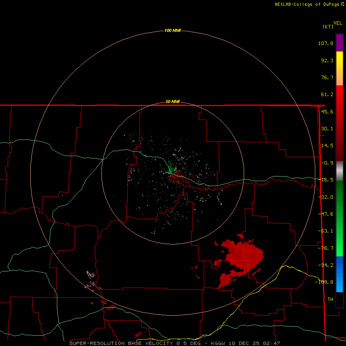Select the -32.0 scale label
Screen dimensions: 346x346
pyautogui.click(x=326, y=197)
